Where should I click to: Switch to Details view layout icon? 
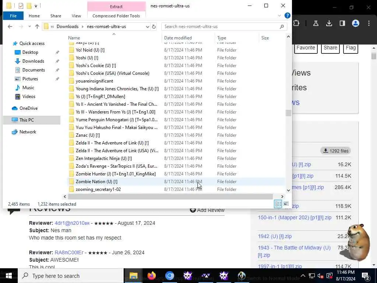pos(278,204)
